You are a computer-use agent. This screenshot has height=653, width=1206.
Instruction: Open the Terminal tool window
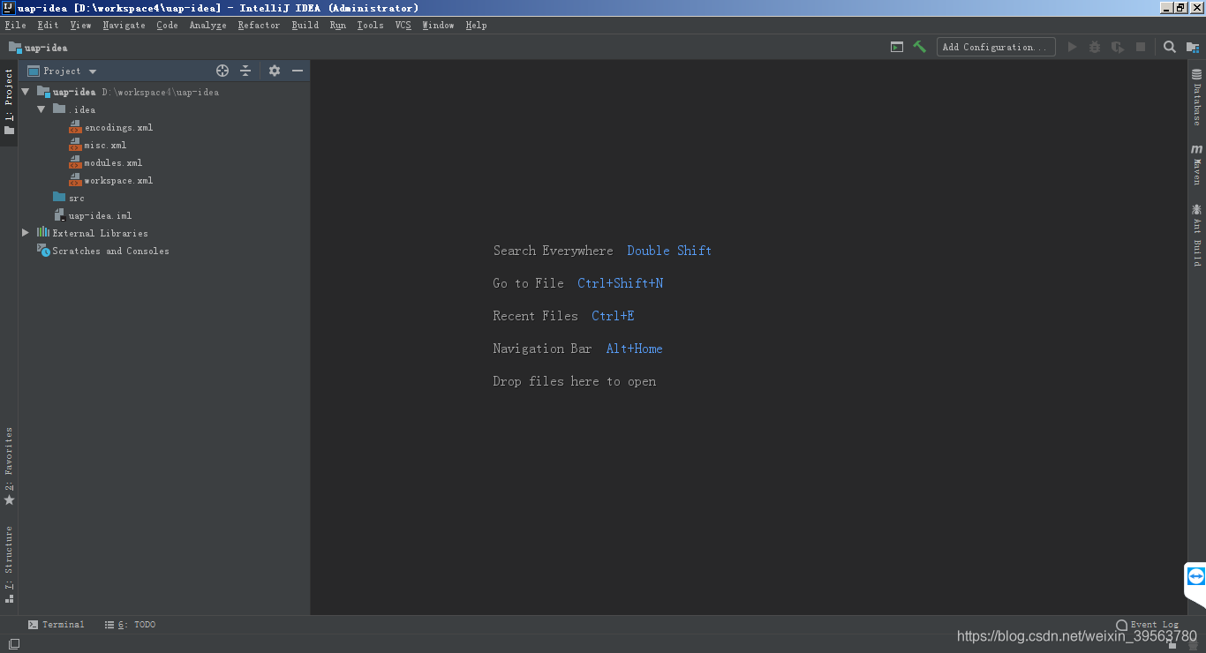56,624
